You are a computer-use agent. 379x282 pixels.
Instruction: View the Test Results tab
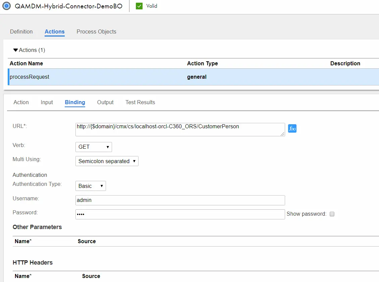coord(140,102)
